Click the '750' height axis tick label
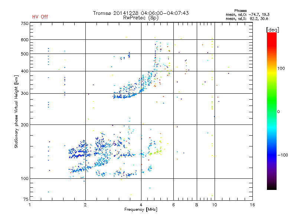The width and height of the screenshot is (297, 223). click(25, 23)
